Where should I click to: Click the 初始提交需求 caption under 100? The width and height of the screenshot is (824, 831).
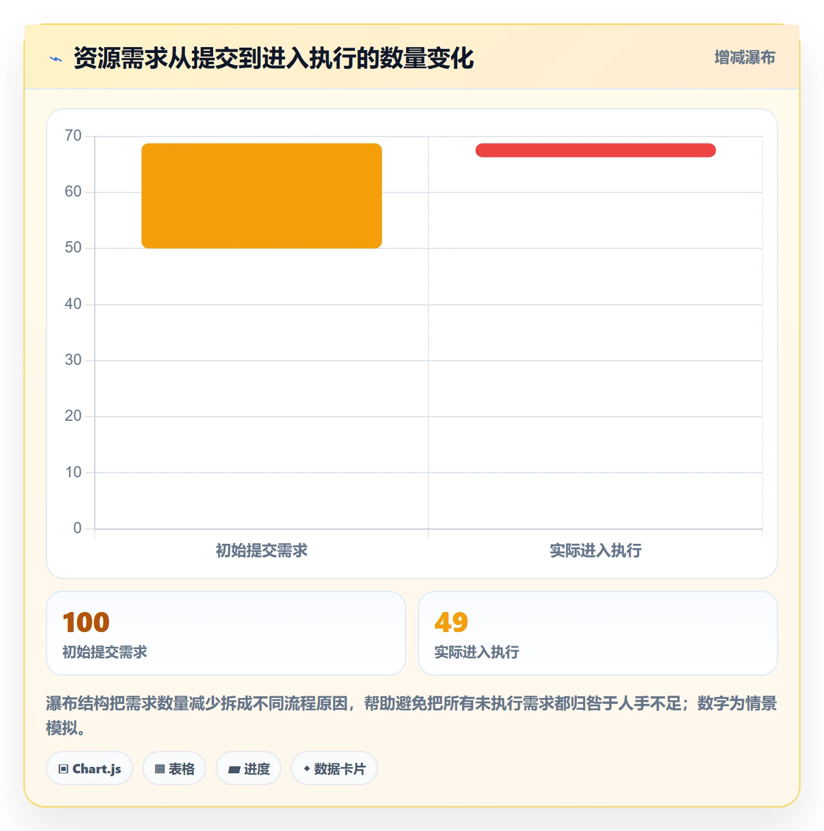105,652
